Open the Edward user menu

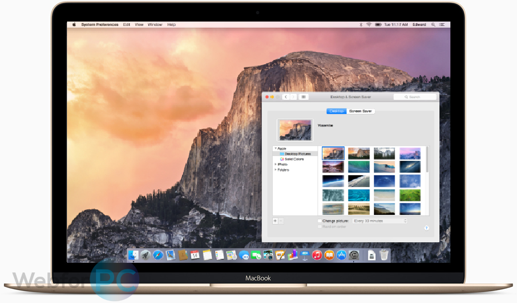[419, 24]
